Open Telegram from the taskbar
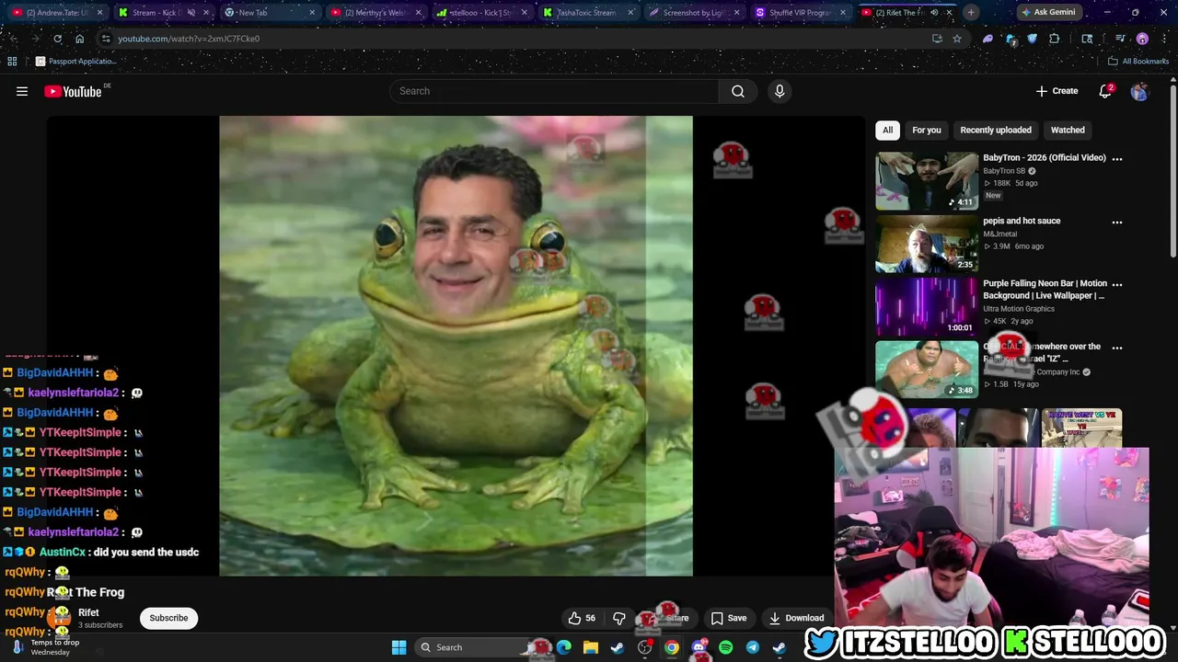Image resolution: width=1178 pixels, height=662 pixels. [753, 647]
